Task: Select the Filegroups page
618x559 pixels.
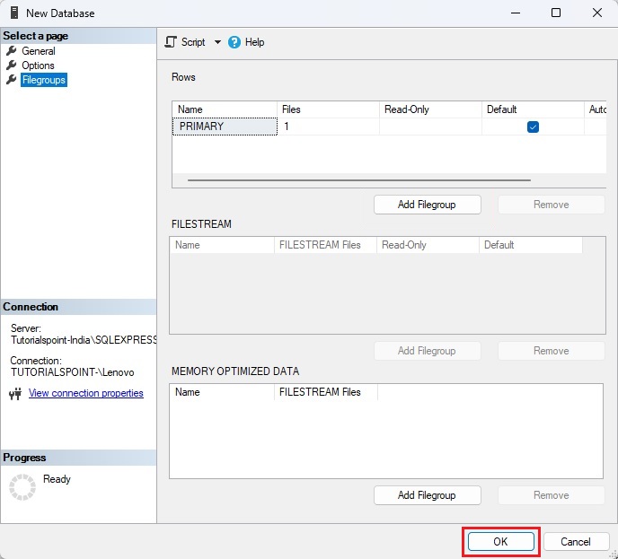Action: point(44,80)
